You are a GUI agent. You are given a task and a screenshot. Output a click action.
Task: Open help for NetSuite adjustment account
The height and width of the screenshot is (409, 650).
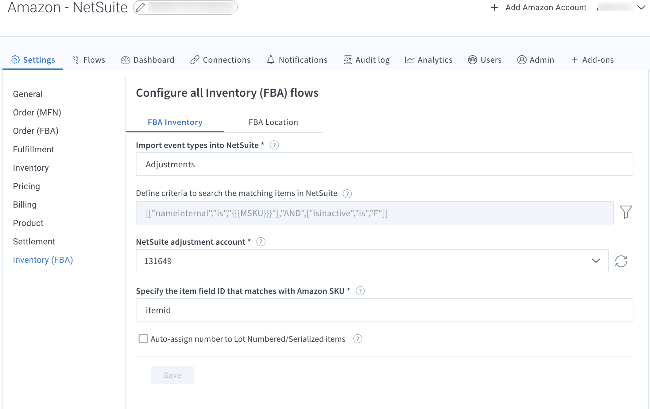[x=261, y=242]
